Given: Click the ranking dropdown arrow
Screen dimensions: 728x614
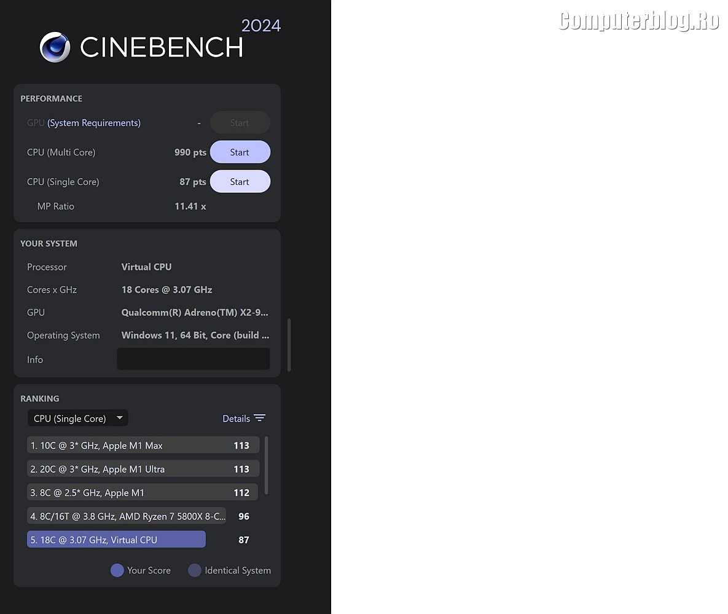Looking at the screenshot, I should click(x=120, y=418).
